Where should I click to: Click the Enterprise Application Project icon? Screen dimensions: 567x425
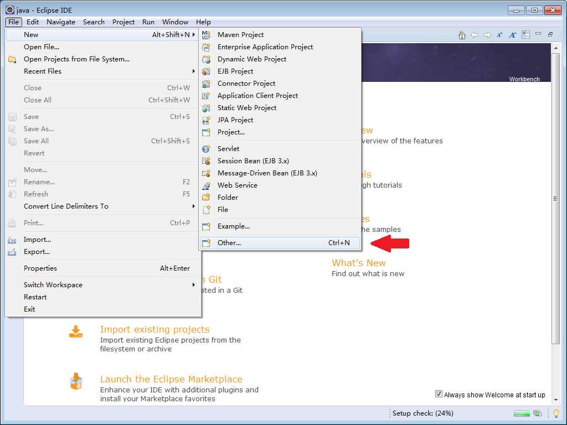(x=206, y=47)
